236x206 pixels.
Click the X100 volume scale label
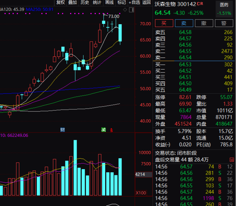pos(141,193)
